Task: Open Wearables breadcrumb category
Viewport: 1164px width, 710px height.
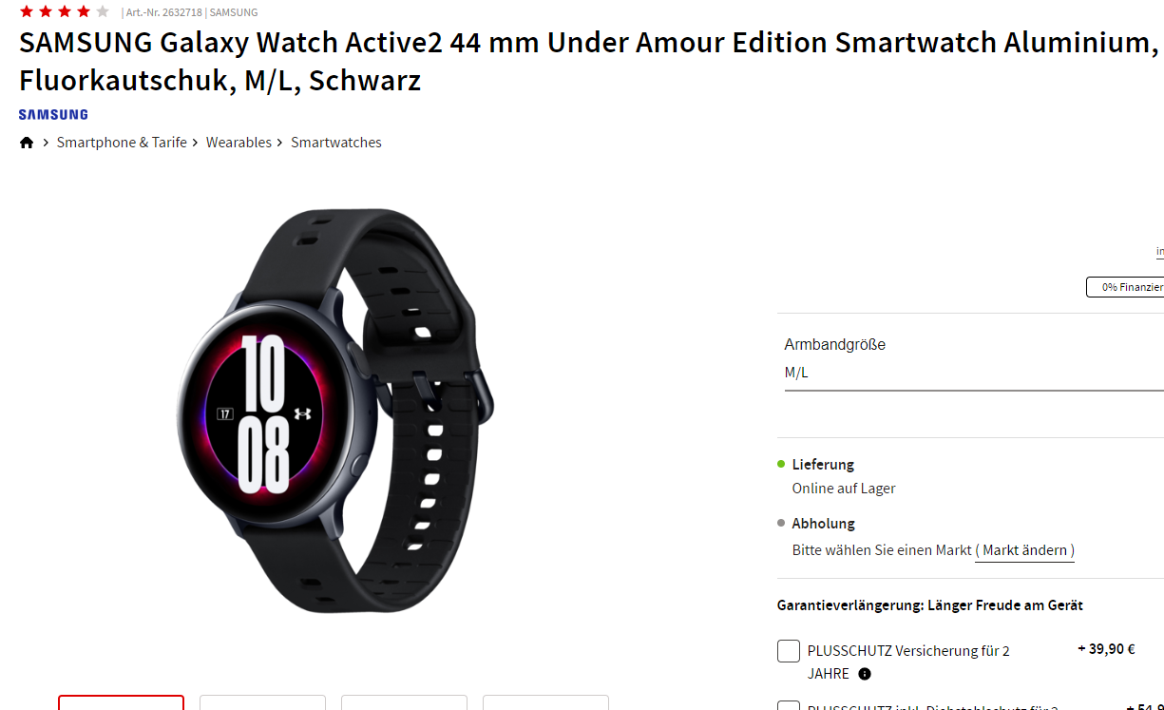Action: pyautogui.click(x=239, y=143)
